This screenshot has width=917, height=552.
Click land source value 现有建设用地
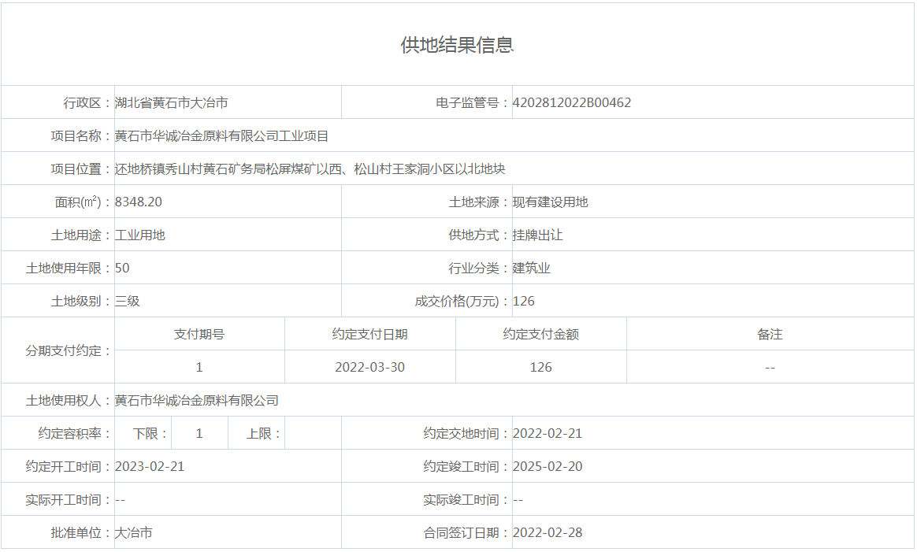pos(551,202)
